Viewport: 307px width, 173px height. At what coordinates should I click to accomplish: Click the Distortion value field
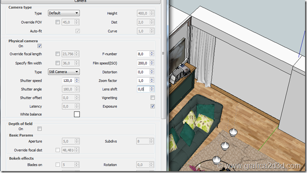[143, 72]
